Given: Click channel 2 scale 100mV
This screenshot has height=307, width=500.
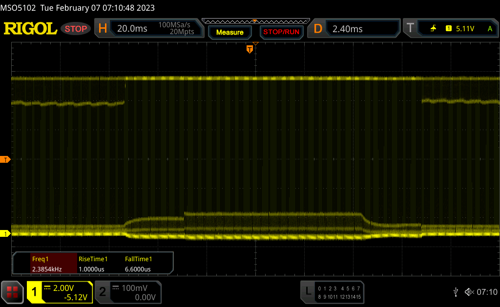Looking at the screenshot, I should pyautogui.click(x=134, y=288).
